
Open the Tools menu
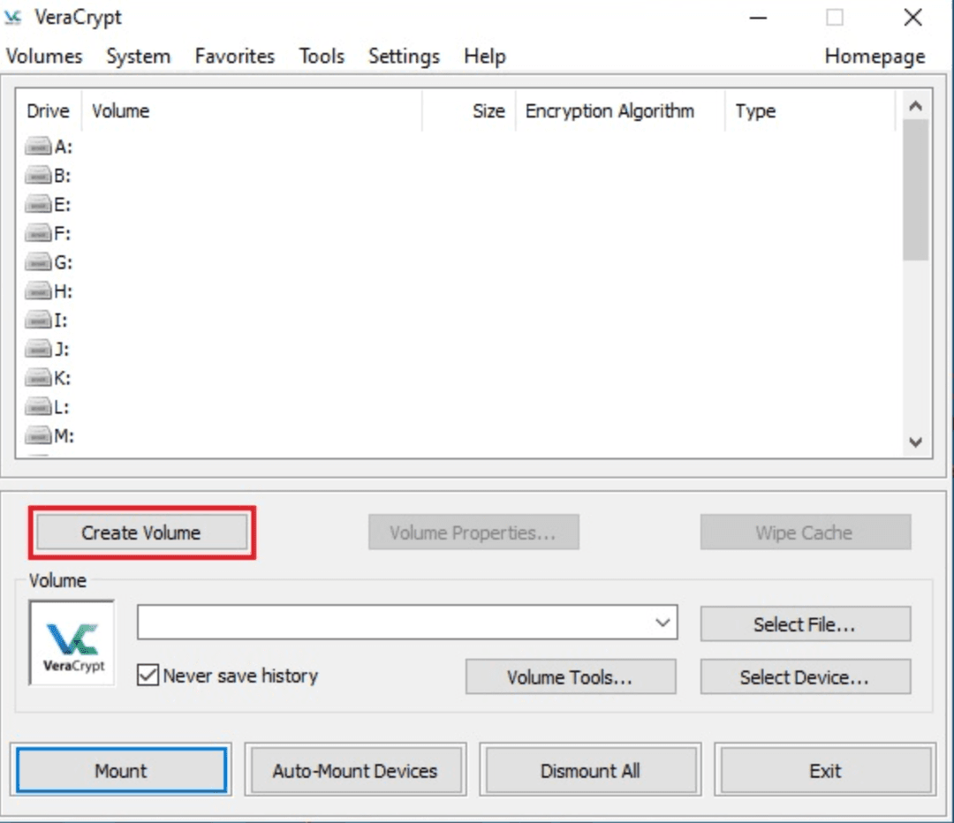coord(322,57)
